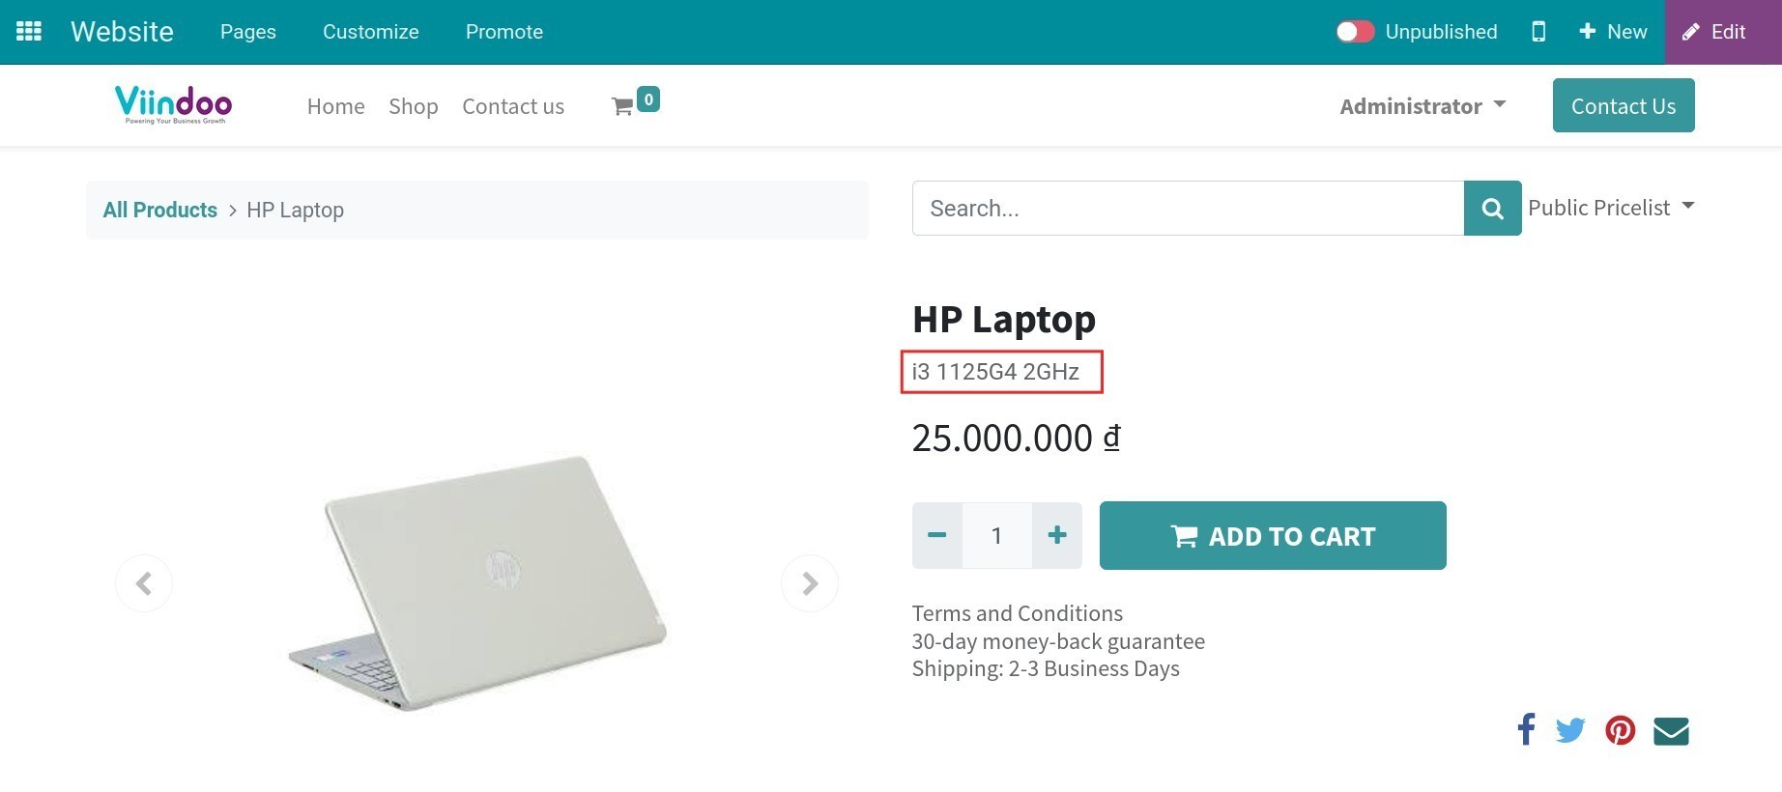1782x792 pixels.
Task: Navigate back to All Products
Action: 159,210
